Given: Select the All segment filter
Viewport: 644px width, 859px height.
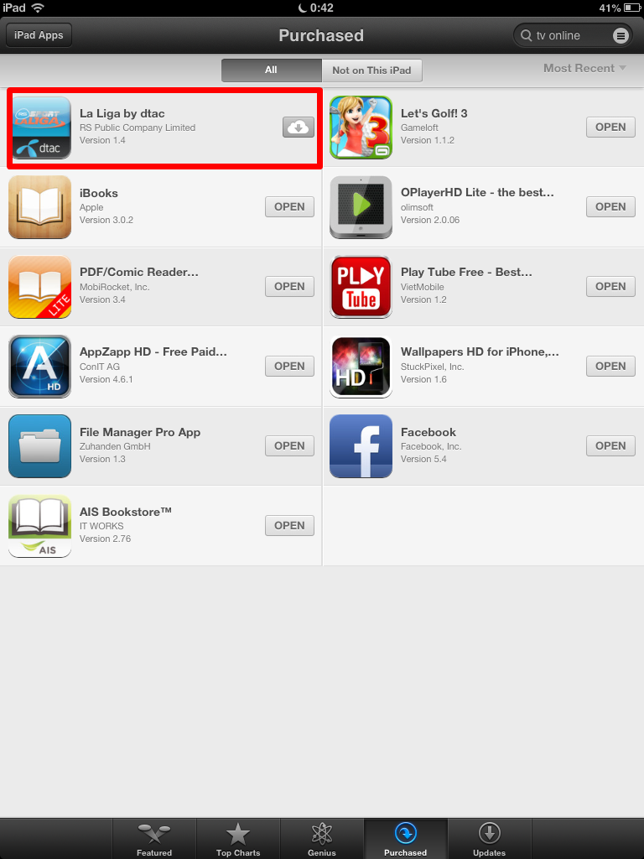Looking at the screenshot, I should 271,70.
